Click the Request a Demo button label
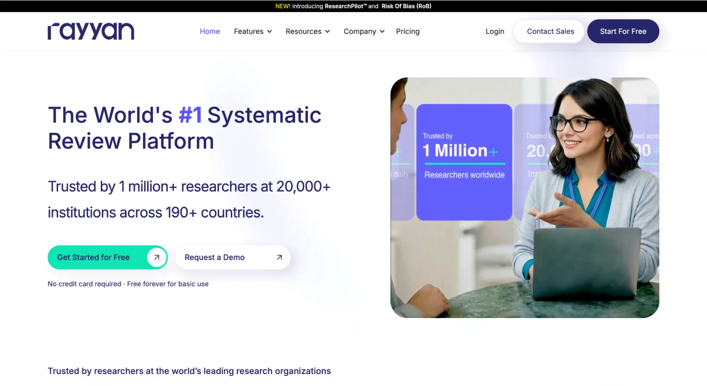This screenshot has width=707, height=386. (215, 257)
